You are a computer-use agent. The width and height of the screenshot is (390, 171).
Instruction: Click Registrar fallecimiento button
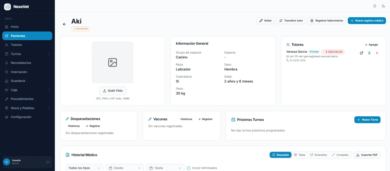click(327, 21)
